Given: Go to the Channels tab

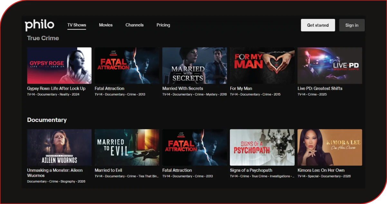Looking at the screenshot, I should pos(135,25).
